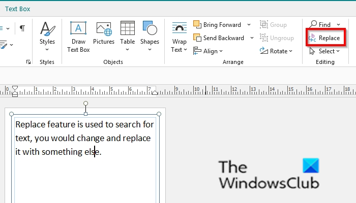Open the Align dropdown menu

pos(207,51)
